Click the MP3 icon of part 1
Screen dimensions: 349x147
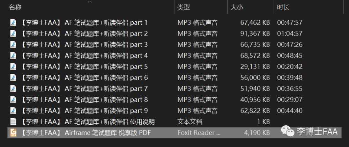tap(13, 22)
